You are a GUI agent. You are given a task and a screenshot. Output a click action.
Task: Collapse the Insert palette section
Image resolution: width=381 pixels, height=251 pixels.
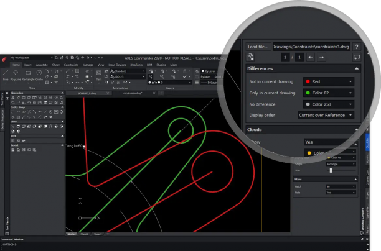pyautogui.click(x=62, y=145)
